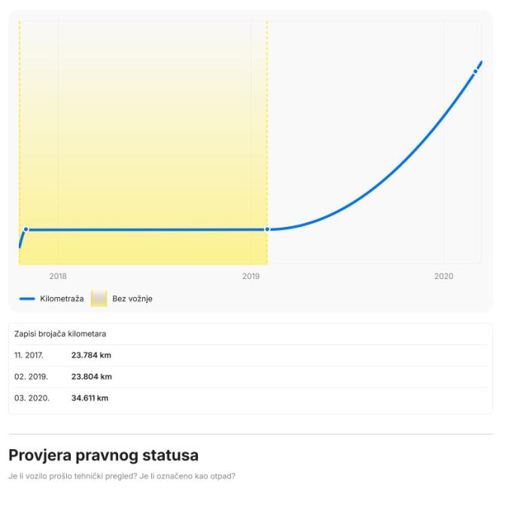Click the yellow Bez vožnje legend swatch

pyautogui.click(x=99, y=299)
